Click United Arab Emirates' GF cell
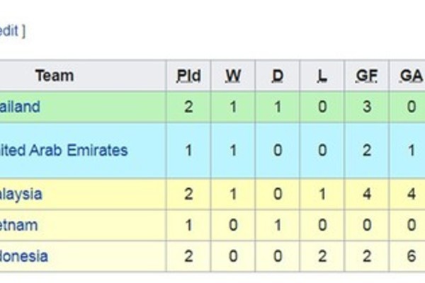The height and width of the screenshot is (283, 425). click(366, 150)
